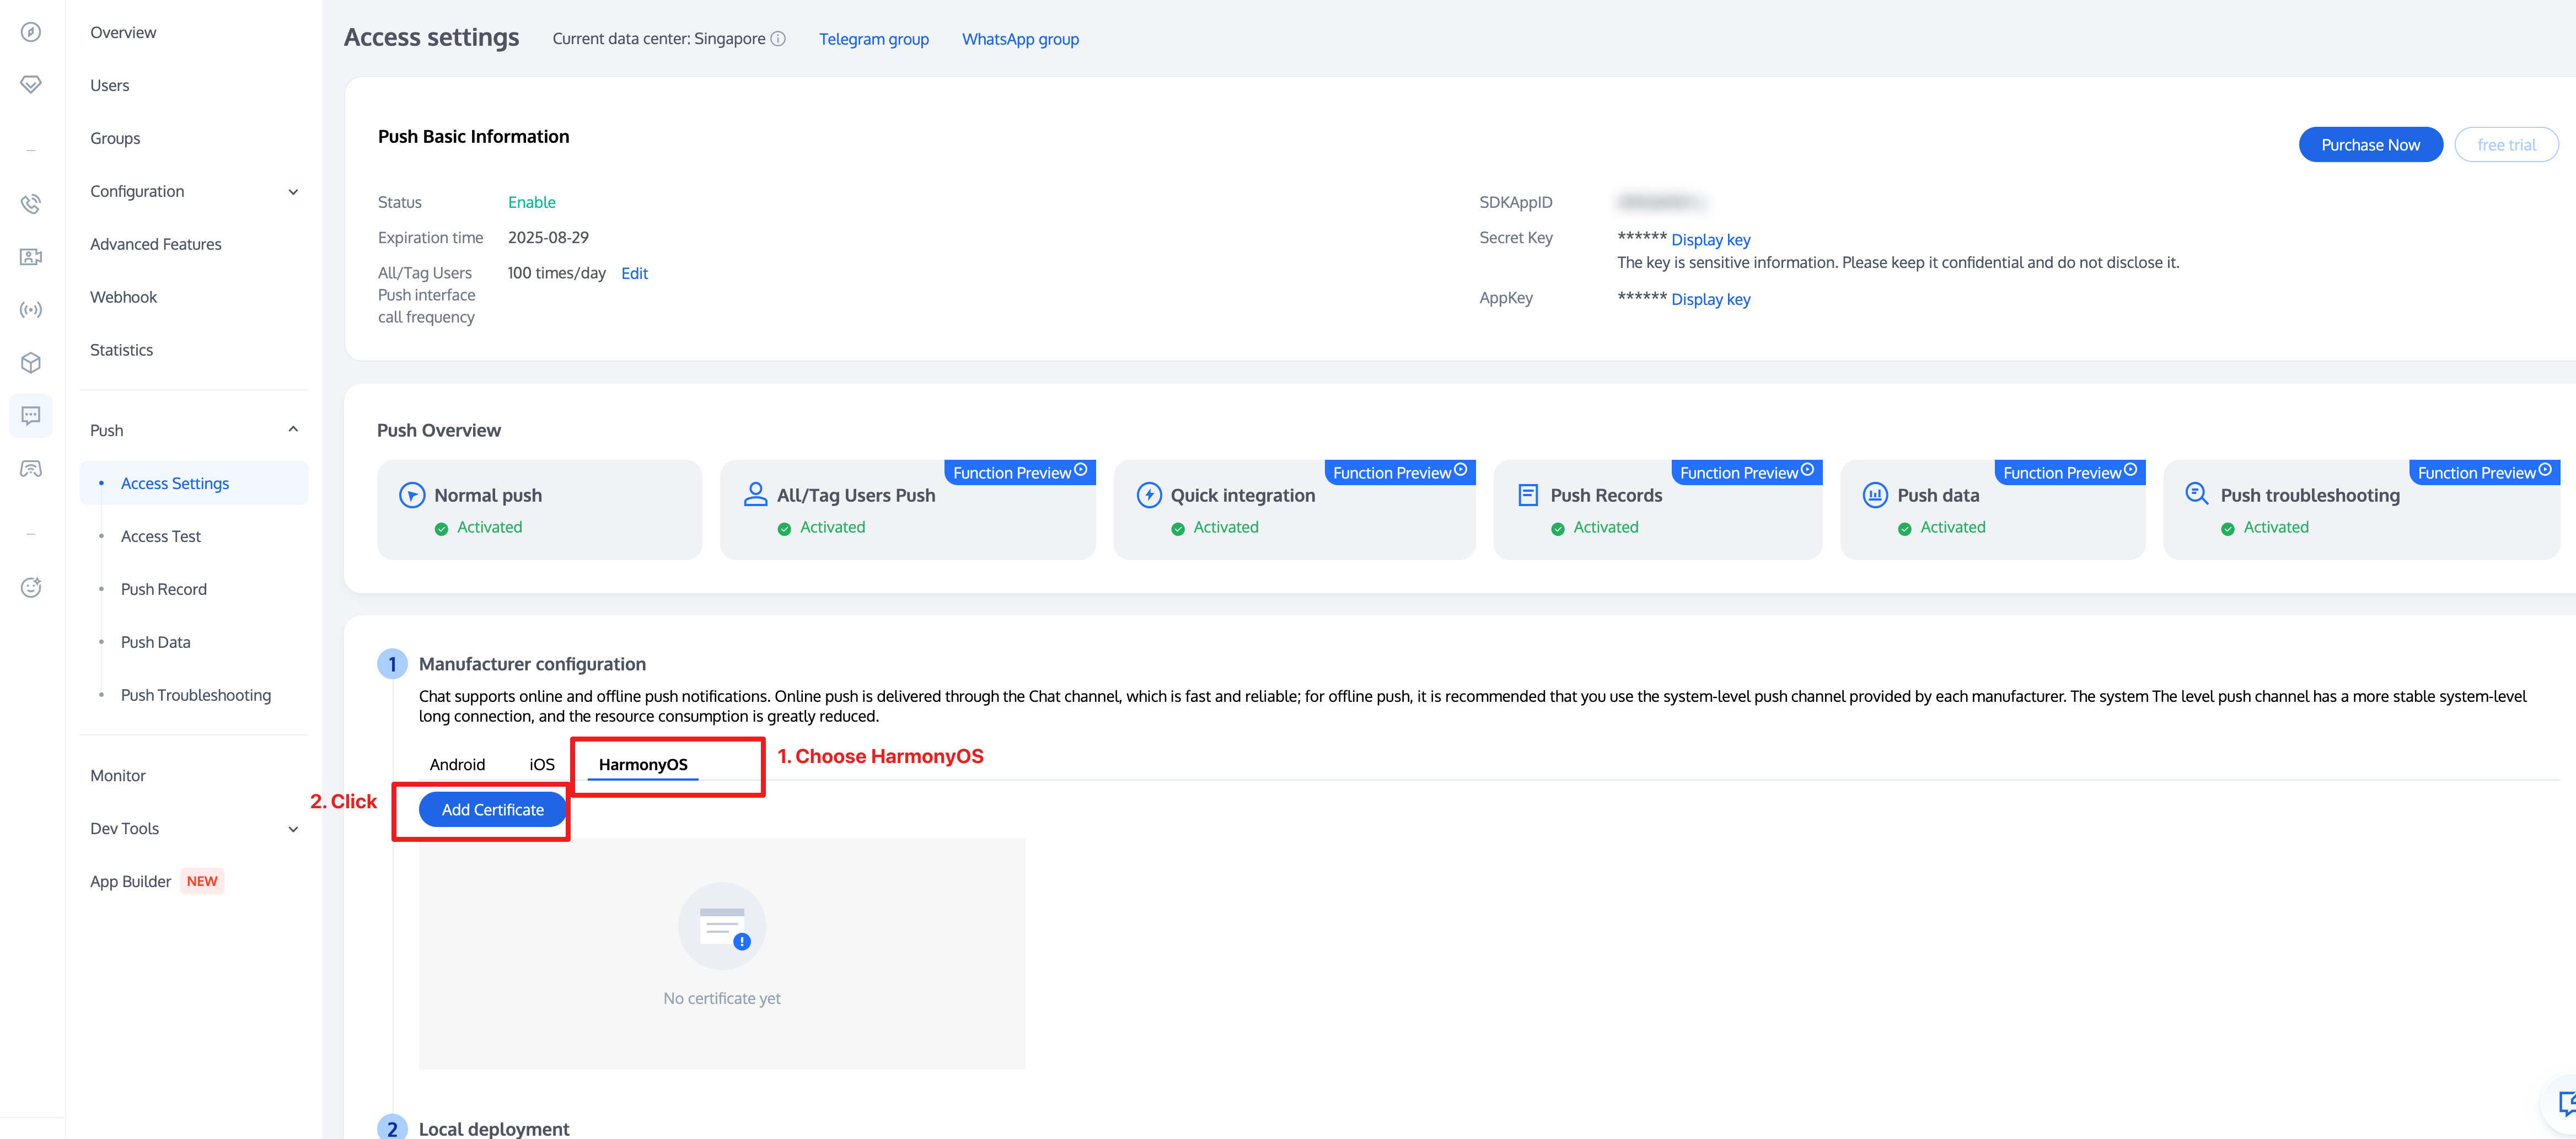The width and height of the screenshot is (2576, 1139).
Task: Click the cube icon in left rail
Action: tap(31, 363)
